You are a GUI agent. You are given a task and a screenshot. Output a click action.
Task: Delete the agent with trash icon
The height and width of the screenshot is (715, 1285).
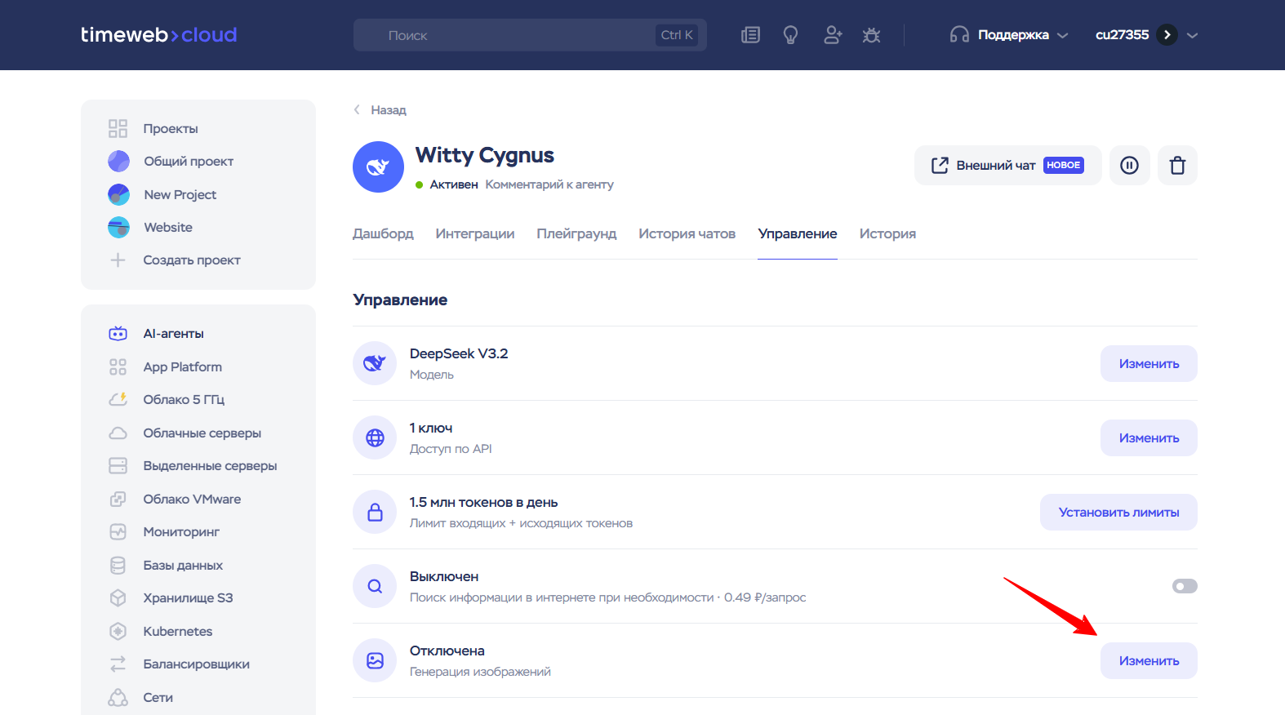click(x=1177, y=166)
